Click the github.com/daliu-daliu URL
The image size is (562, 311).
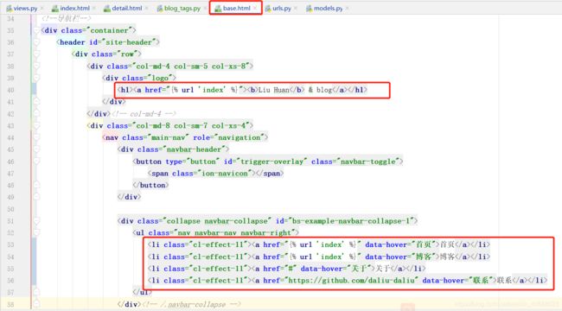[351, 281]
